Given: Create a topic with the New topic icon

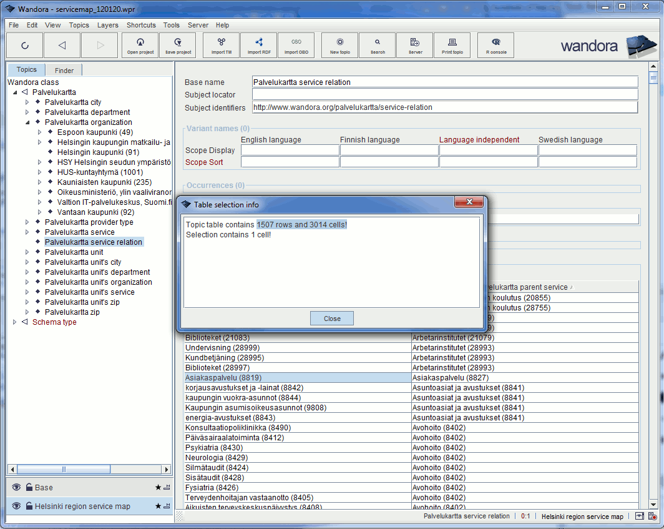Looking at the screenshot, I should coord(339,45).
